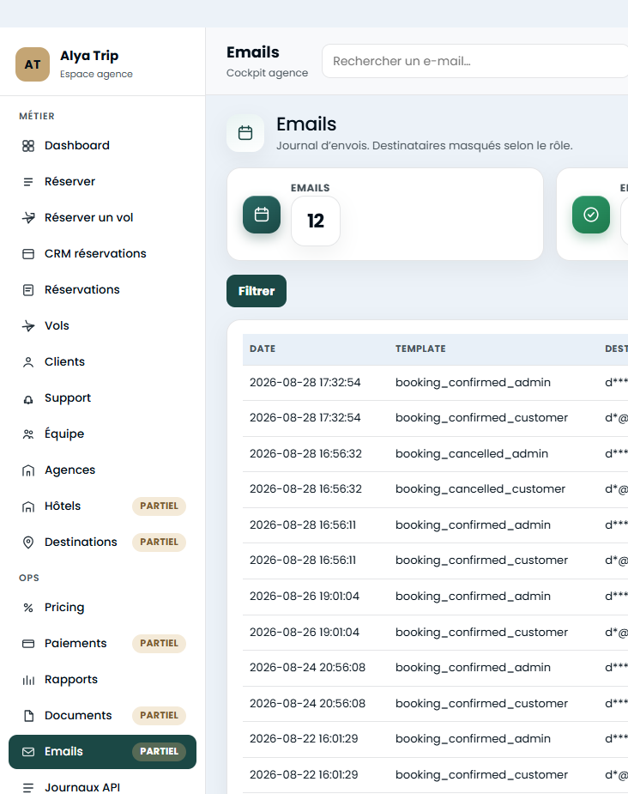The height and width of the screenshot is (794, 628).
Task: Click the PARTIEL badge next to Hôtels
Action: [x=159, y=506]
